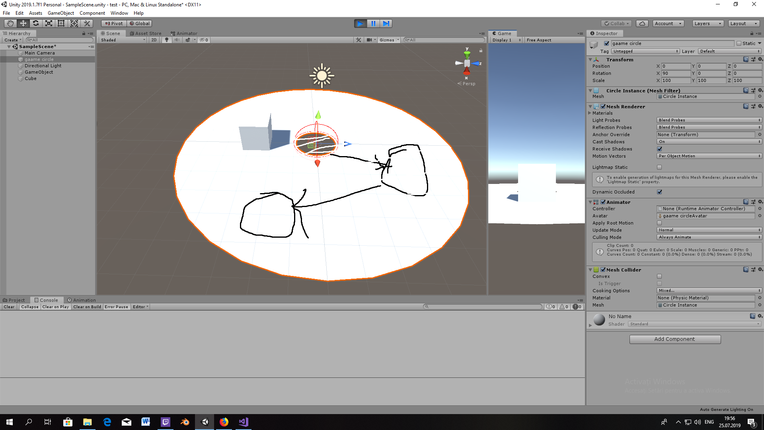Open the cloud services icon
This screenshot has width=764, height=430.
[642, 23]
